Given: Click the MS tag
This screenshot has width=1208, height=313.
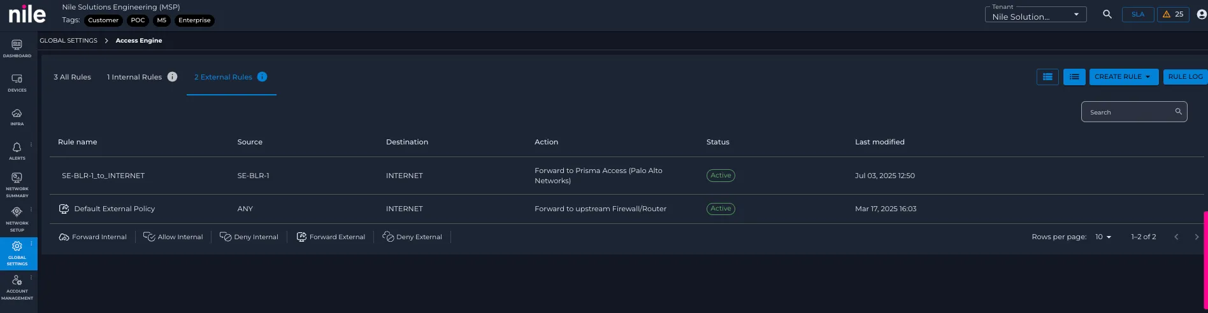Looking at the screenshot, I should (x=162, y=20).
